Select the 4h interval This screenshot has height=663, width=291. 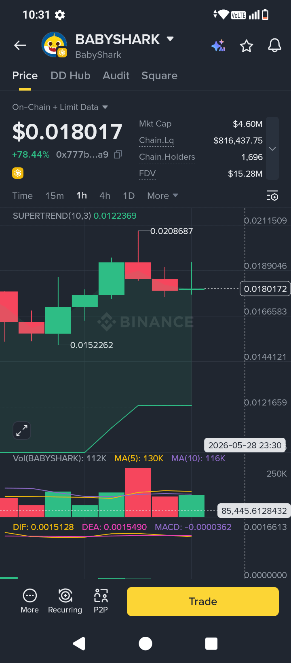pyautogui.click(x=105, y=196)
